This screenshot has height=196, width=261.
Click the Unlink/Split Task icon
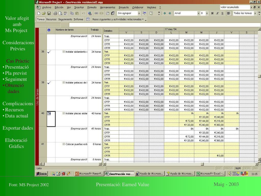pos(101,13)
